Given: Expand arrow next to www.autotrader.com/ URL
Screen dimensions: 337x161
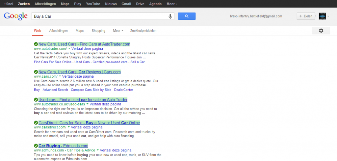Looking at the screenshot, I should tap(69, 49).
